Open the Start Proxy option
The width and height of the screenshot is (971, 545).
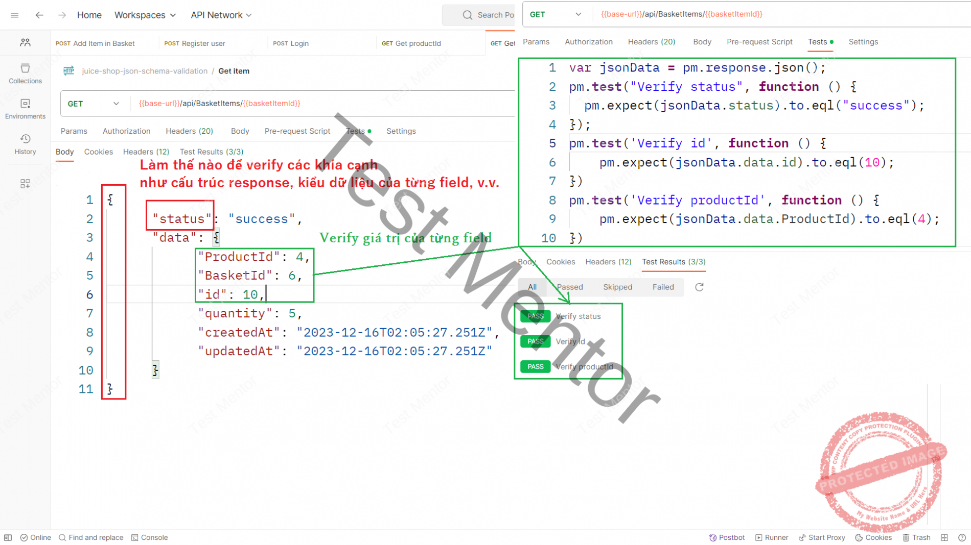pos(822,537)
